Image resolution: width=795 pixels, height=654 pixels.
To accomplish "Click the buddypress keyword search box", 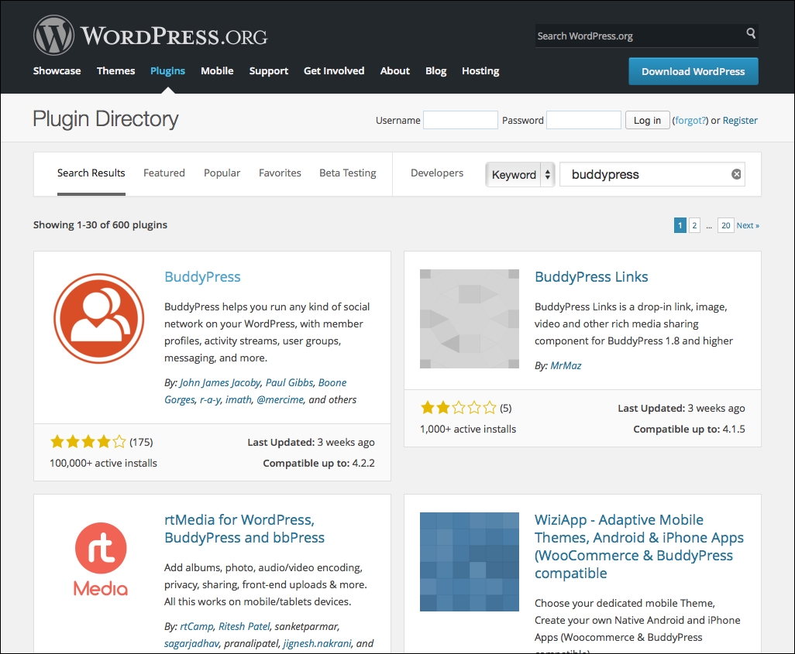I will click(x=652, y=174).
